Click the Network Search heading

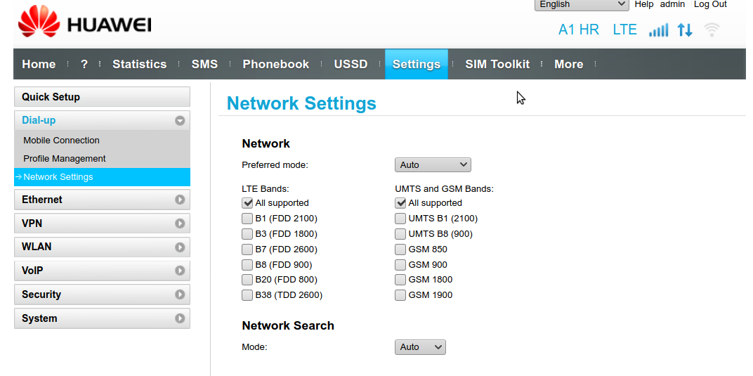[x=288, y=325]
